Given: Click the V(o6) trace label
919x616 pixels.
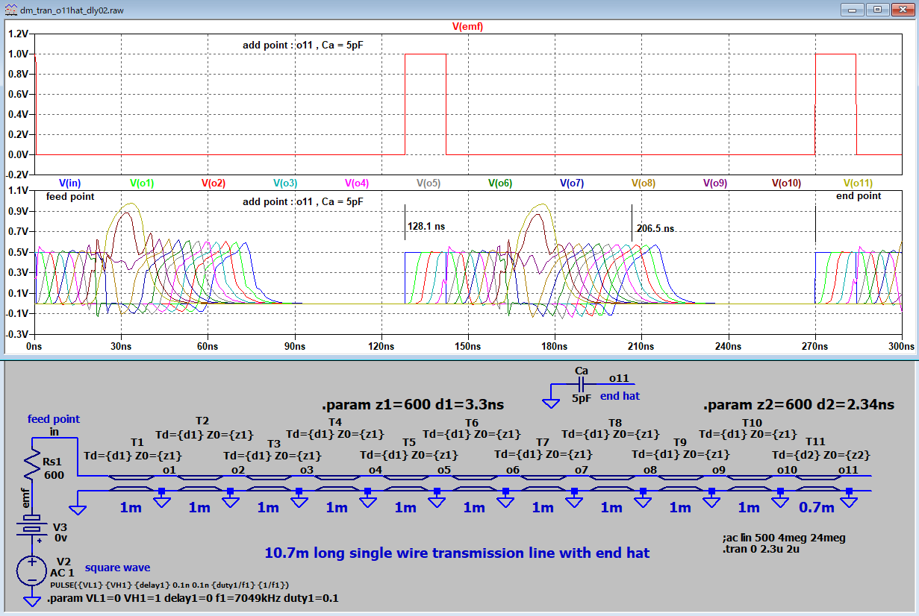Looking at the screenshot, I should [x=500, y=183].
